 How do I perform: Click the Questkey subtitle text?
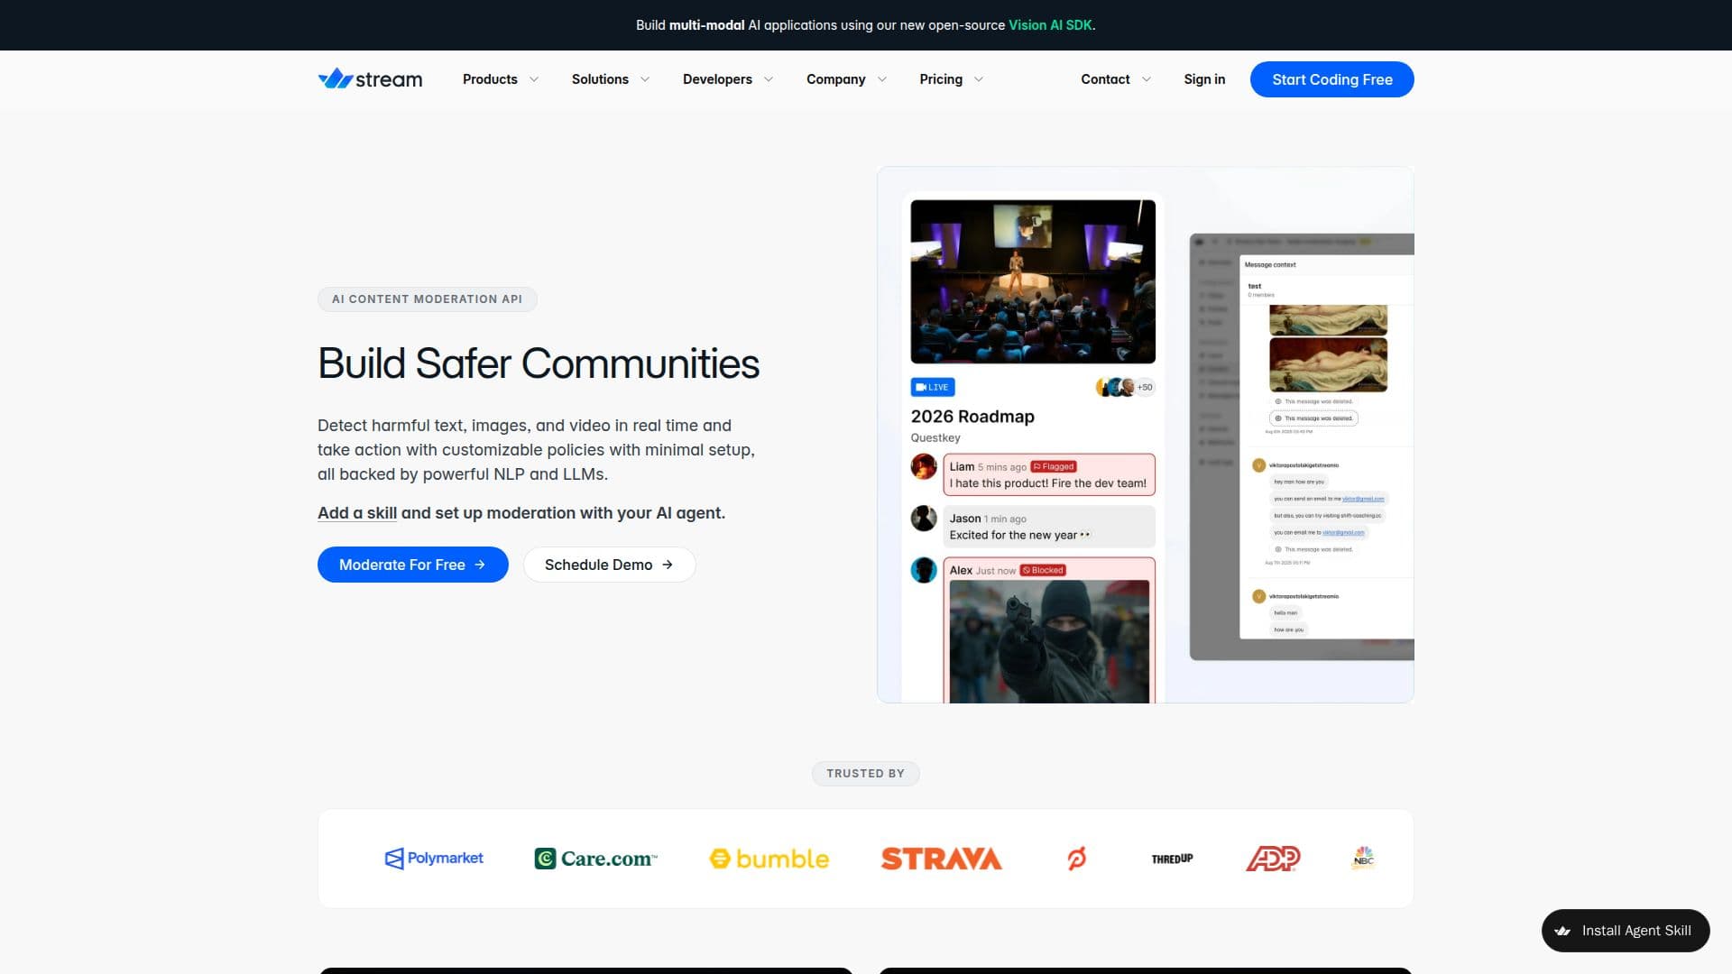point(935,438)
